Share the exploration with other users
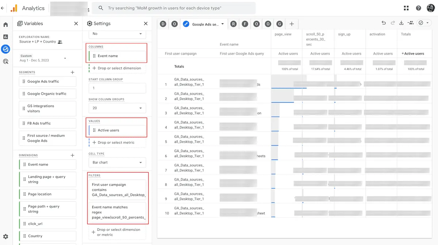Image resolution: width=438 pixels, height=245 pixels. [x=411, y=23]
